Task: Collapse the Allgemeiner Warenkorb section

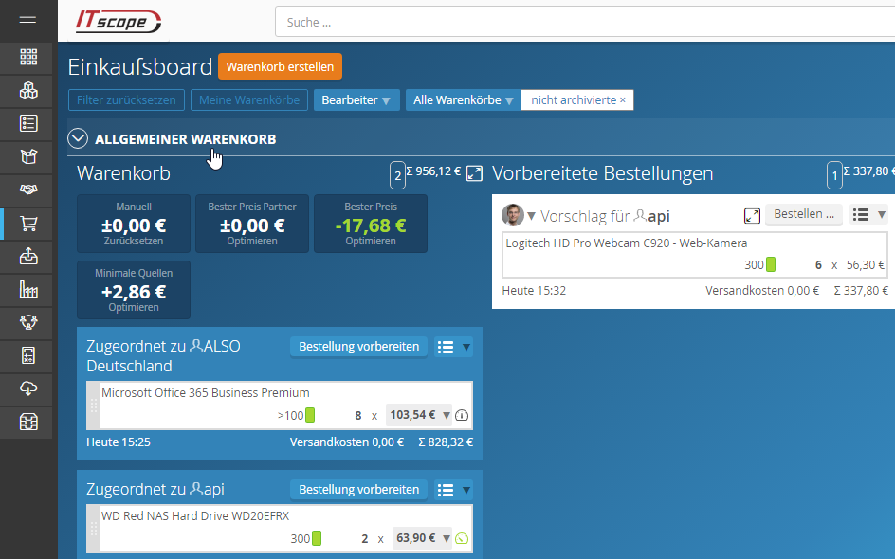Action: click(78, 139)
